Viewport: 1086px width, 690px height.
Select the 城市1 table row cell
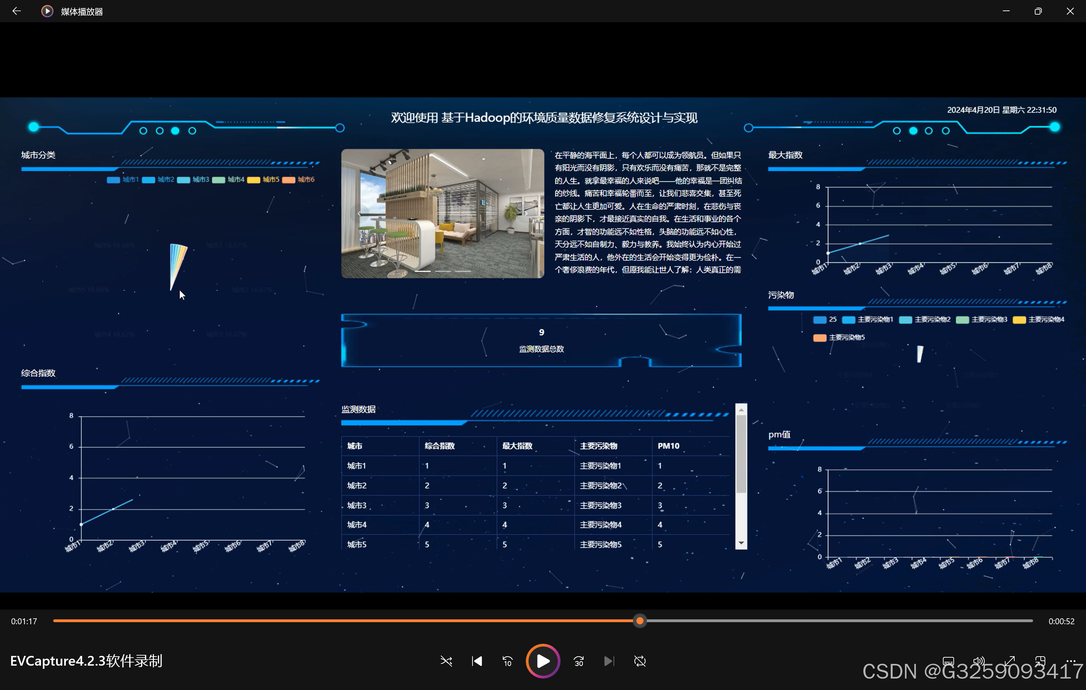click(380, 466)
